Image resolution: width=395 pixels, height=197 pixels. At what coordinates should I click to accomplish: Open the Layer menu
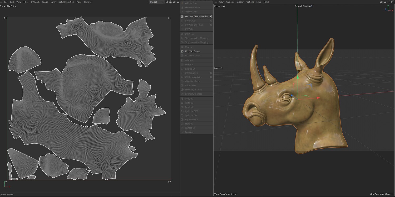click(x=53, y=2)
